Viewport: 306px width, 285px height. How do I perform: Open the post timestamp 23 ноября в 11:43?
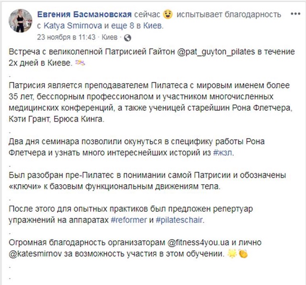pyautogui.click(x=66, y=37)
